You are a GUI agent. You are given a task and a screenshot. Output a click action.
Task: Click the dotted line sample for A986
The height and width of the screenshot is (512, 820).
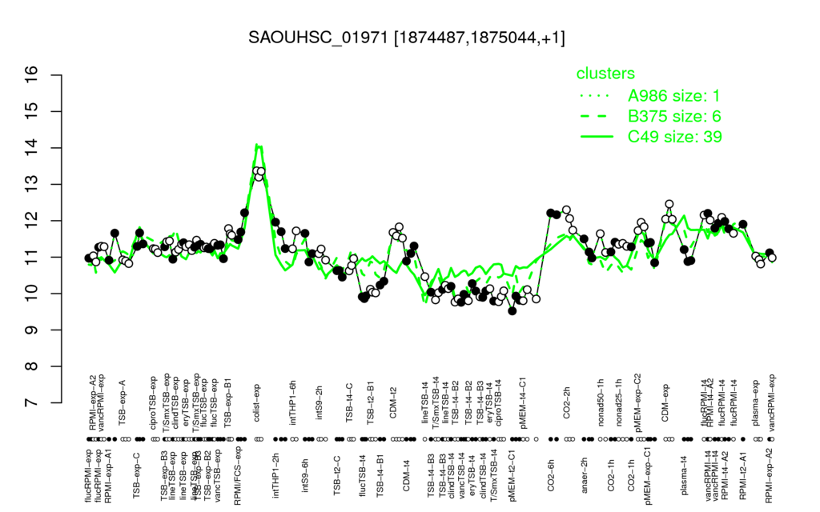pos(597,96)
